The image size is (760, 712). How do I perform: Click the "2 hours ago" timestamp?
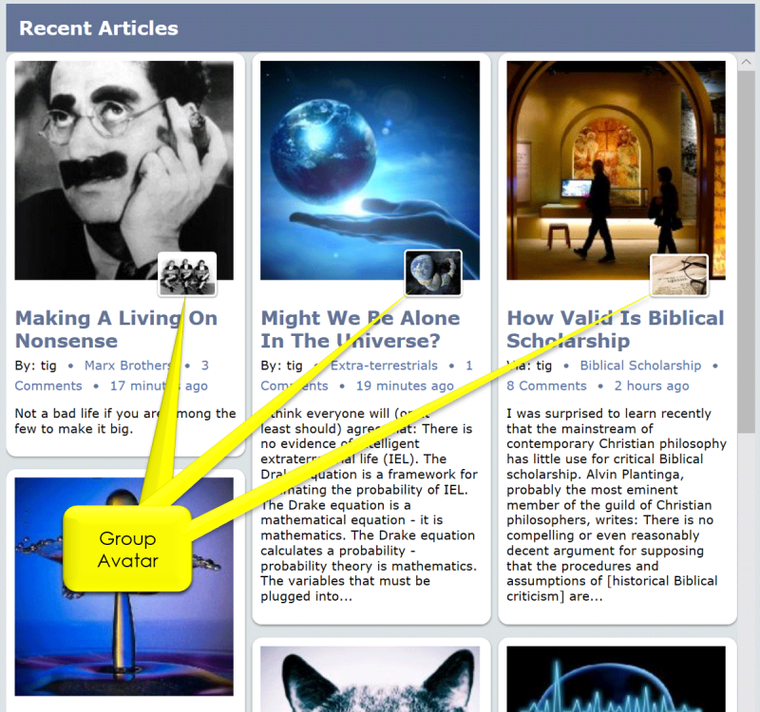coord(652,386)
